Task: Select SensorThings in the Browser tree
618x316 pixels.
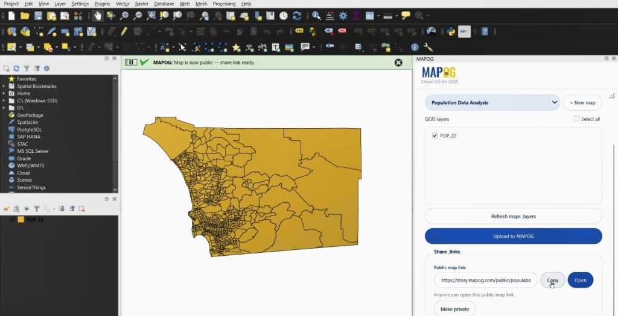Action: [x=31, y=187]
